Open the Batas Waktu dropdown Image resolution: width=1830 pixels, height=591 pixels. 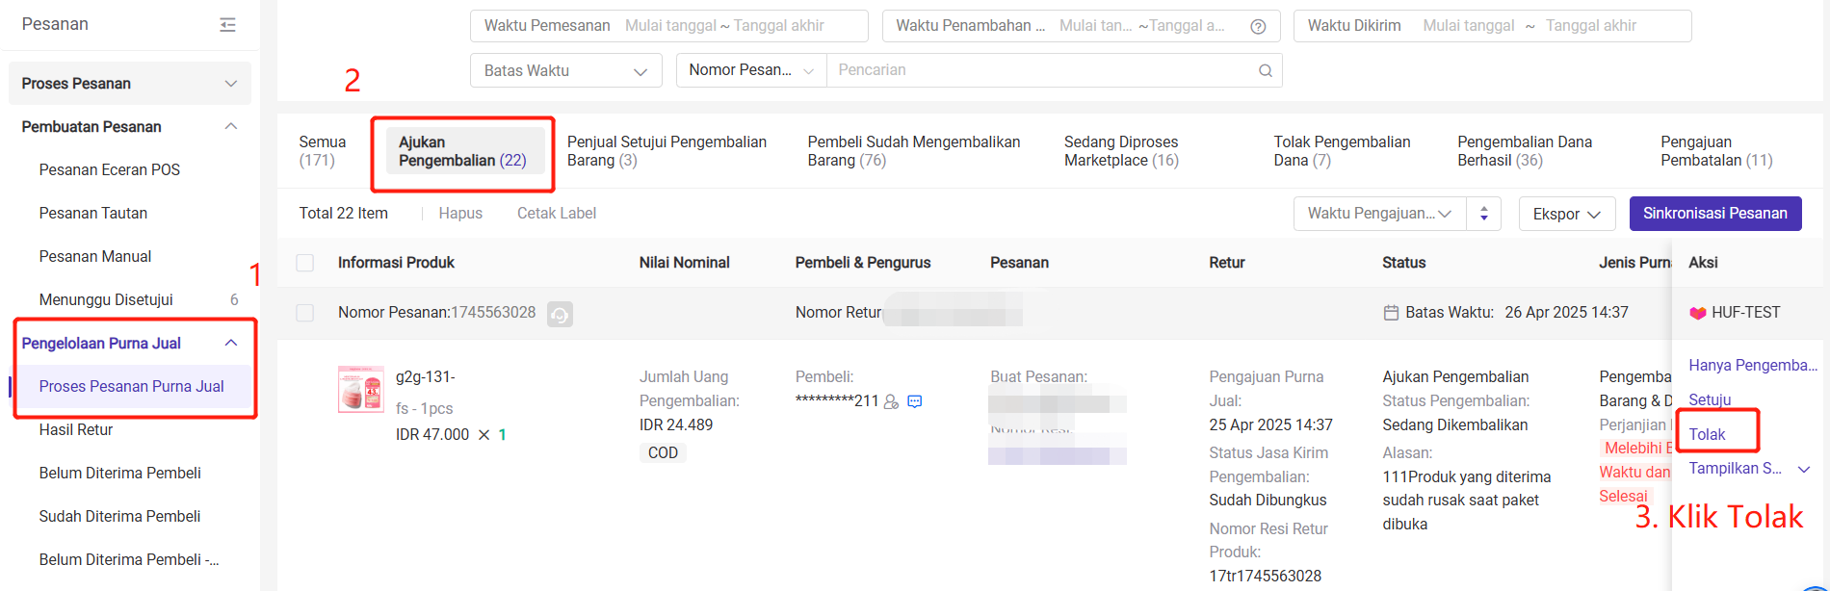566,70
